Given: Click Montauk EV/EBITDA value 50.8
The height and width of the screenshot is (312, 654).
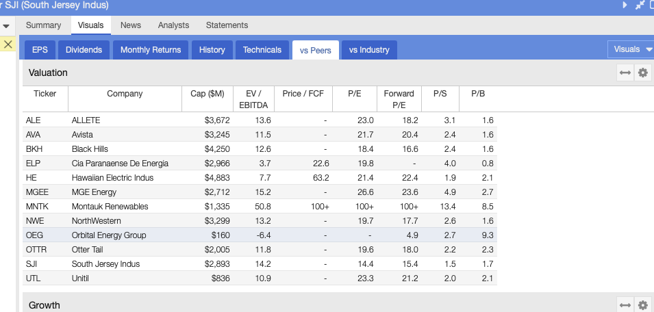Looking at the screenshot, I should click(262, 207).
